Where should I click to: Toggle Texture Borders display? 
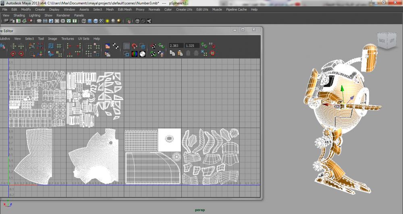coord(127,54)
